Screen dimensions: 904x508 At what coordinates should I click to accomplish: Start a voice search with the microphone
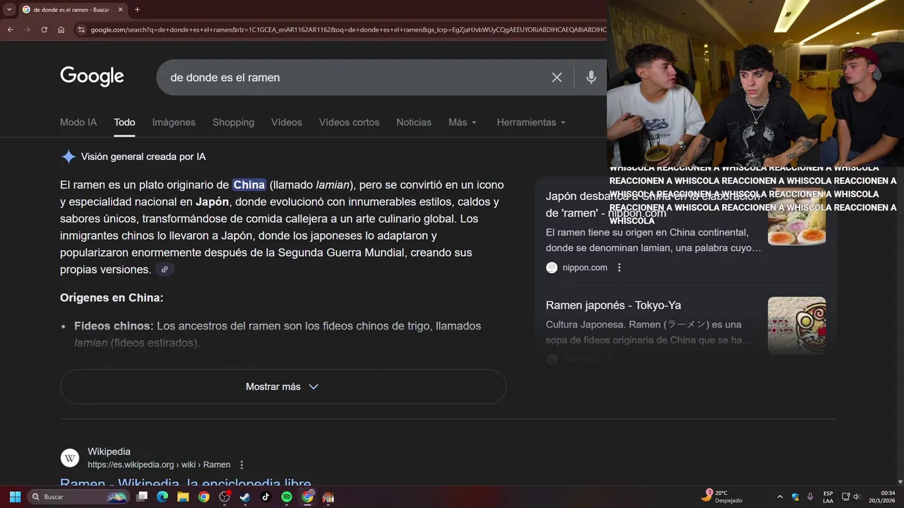(591, 78)
